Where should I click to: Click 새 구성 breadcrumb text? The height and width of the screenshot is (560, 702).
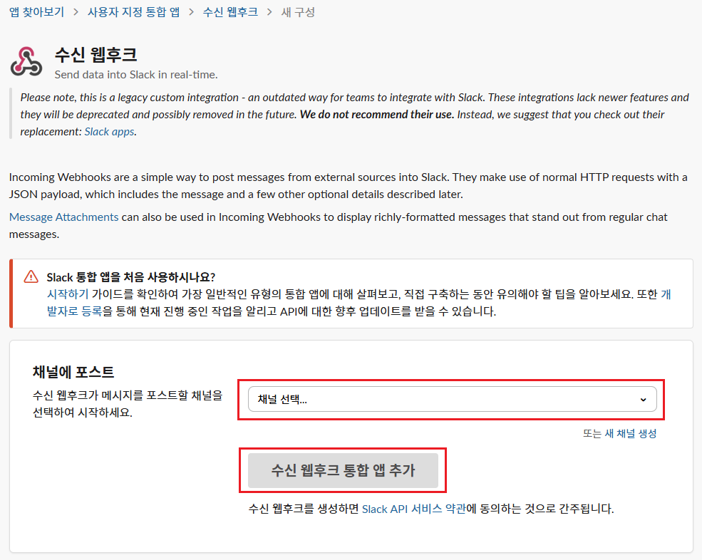298,12
